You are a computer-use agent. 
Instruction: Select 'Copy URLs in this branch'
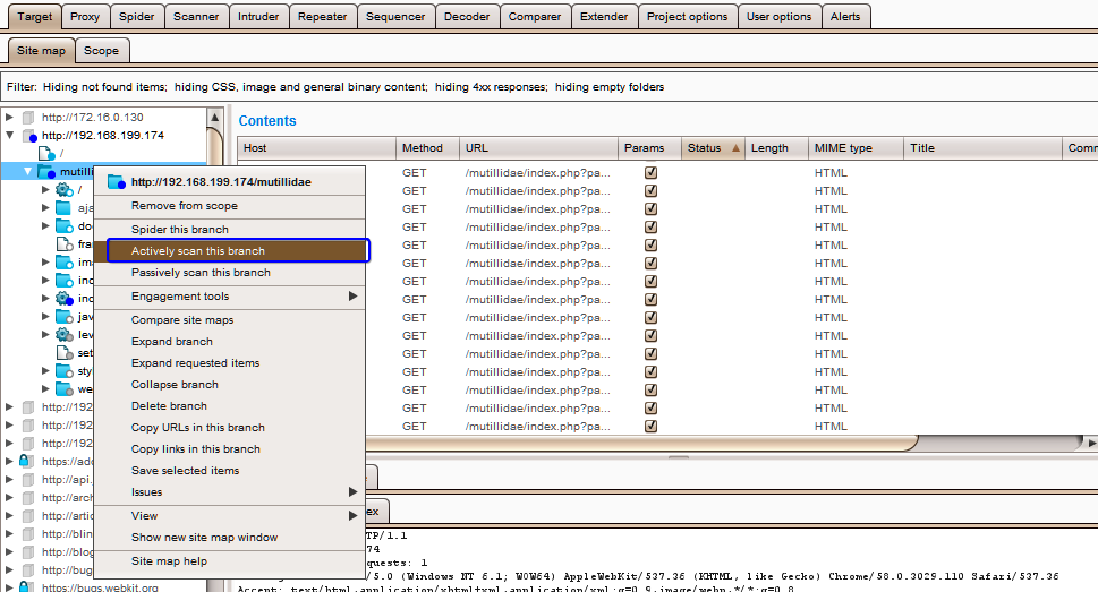point(229,428)
